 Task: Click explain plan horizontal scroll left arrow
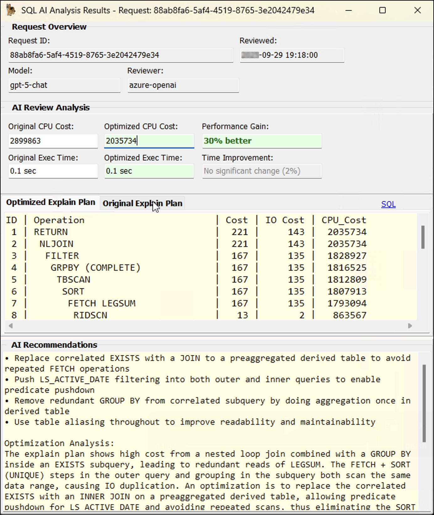coord(11,326)
